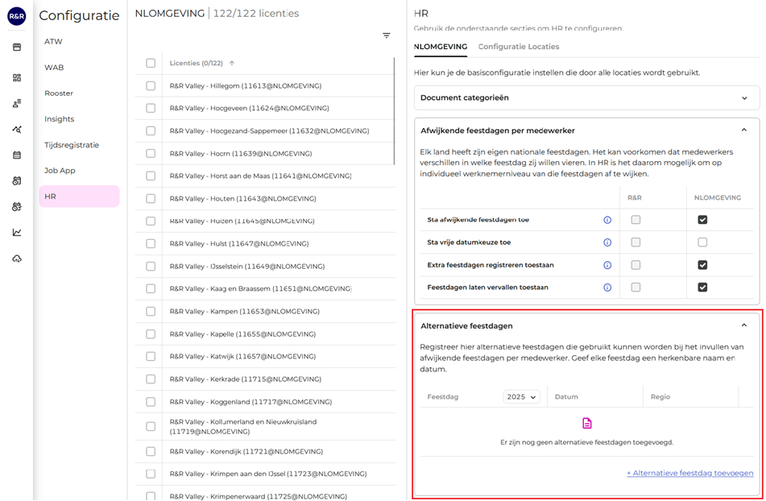Select row R&R Valley - Kerkrade (11715@NLOMGEVING)
766x501 pixels.
point(265,379)
